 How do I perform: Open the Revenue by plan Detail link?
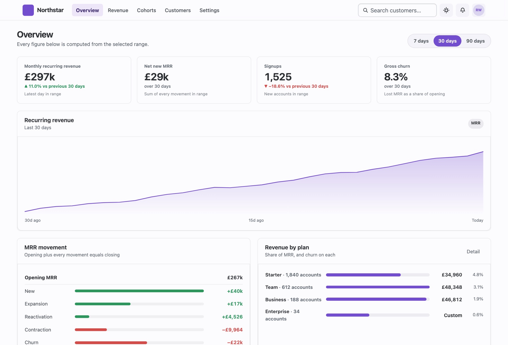coord(473,252)
